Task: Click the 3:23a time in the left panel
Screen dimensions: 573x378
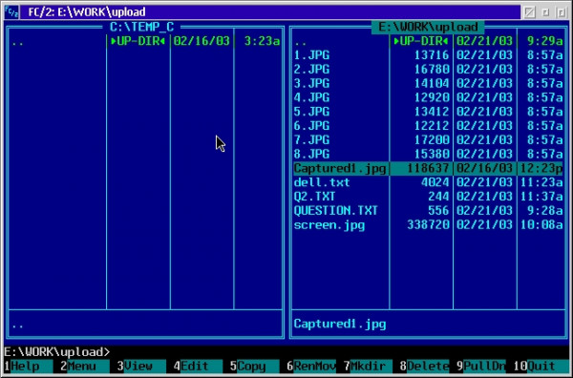Action: point(262,41)
